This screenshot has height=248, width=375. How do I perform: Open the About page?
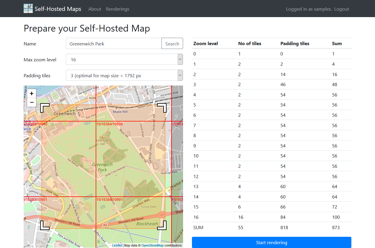point(94,9)
